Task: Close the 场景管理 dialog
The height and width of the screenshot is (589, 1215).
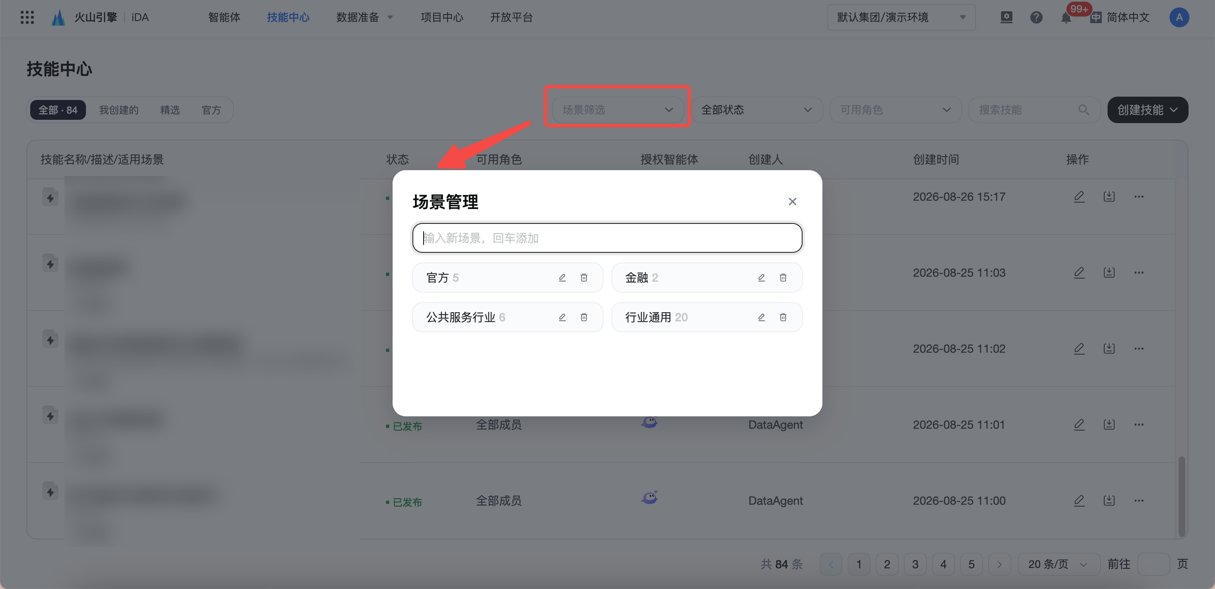Action: (x=792, y=202)
